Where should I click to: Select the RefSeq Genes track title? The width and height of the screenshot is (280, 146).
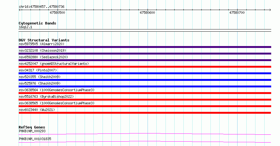32,127
